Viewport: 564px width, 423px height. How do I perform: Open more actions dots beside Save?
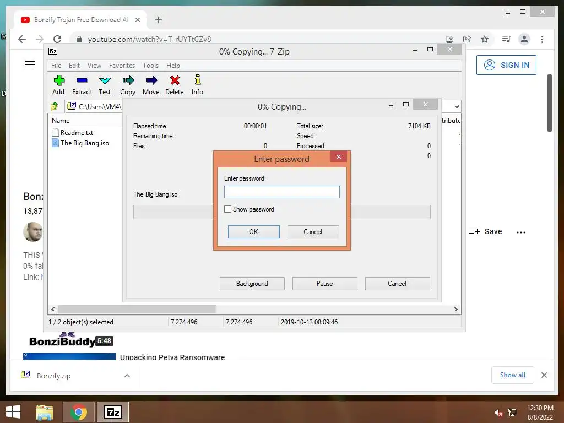tap(521, 232)
